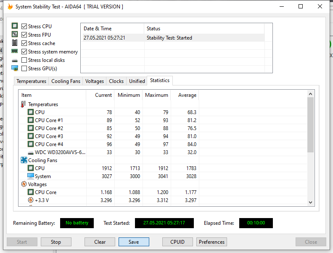Select the Statistics tab
333x253 pixels.
coord(160,80)
